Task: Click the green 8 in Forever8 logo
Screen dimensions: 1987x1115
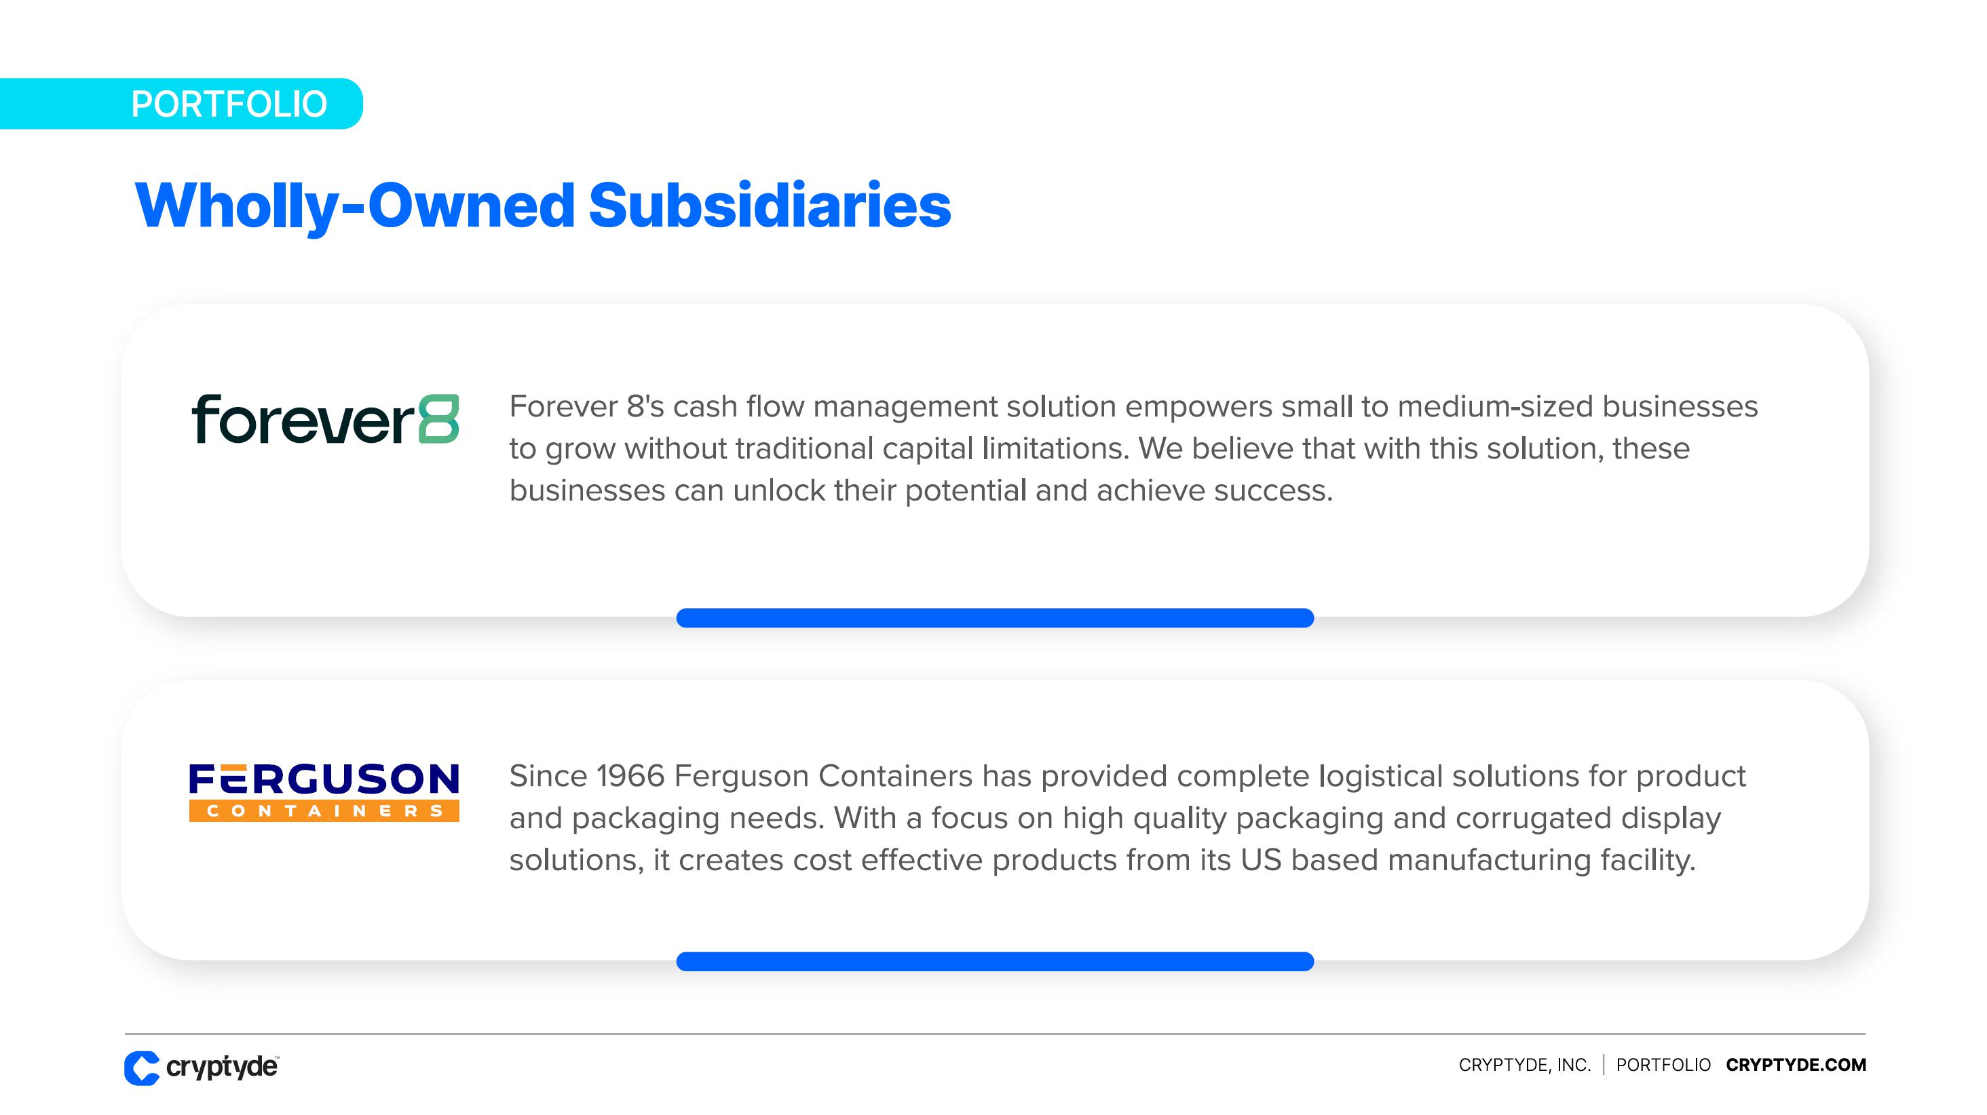Action: [x=439, y=418]
